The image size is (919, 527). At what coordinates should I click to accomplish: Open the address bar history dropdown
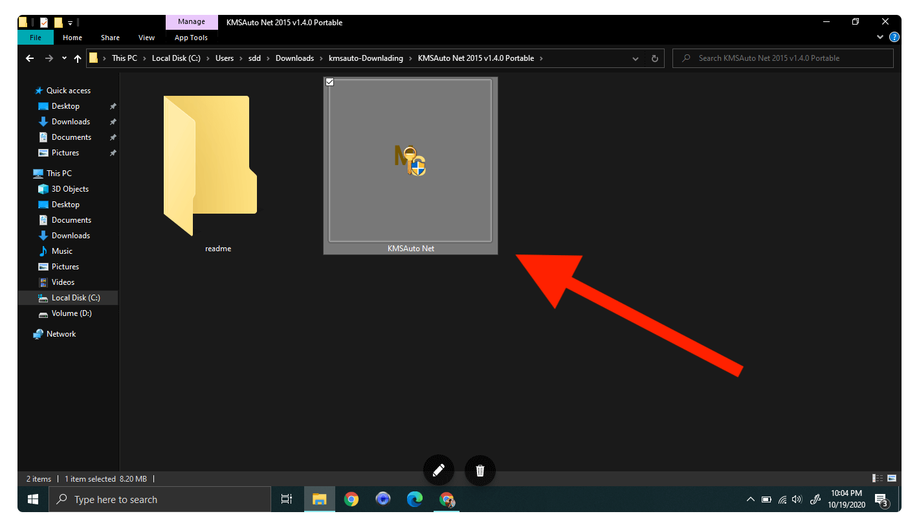point(635,58)
